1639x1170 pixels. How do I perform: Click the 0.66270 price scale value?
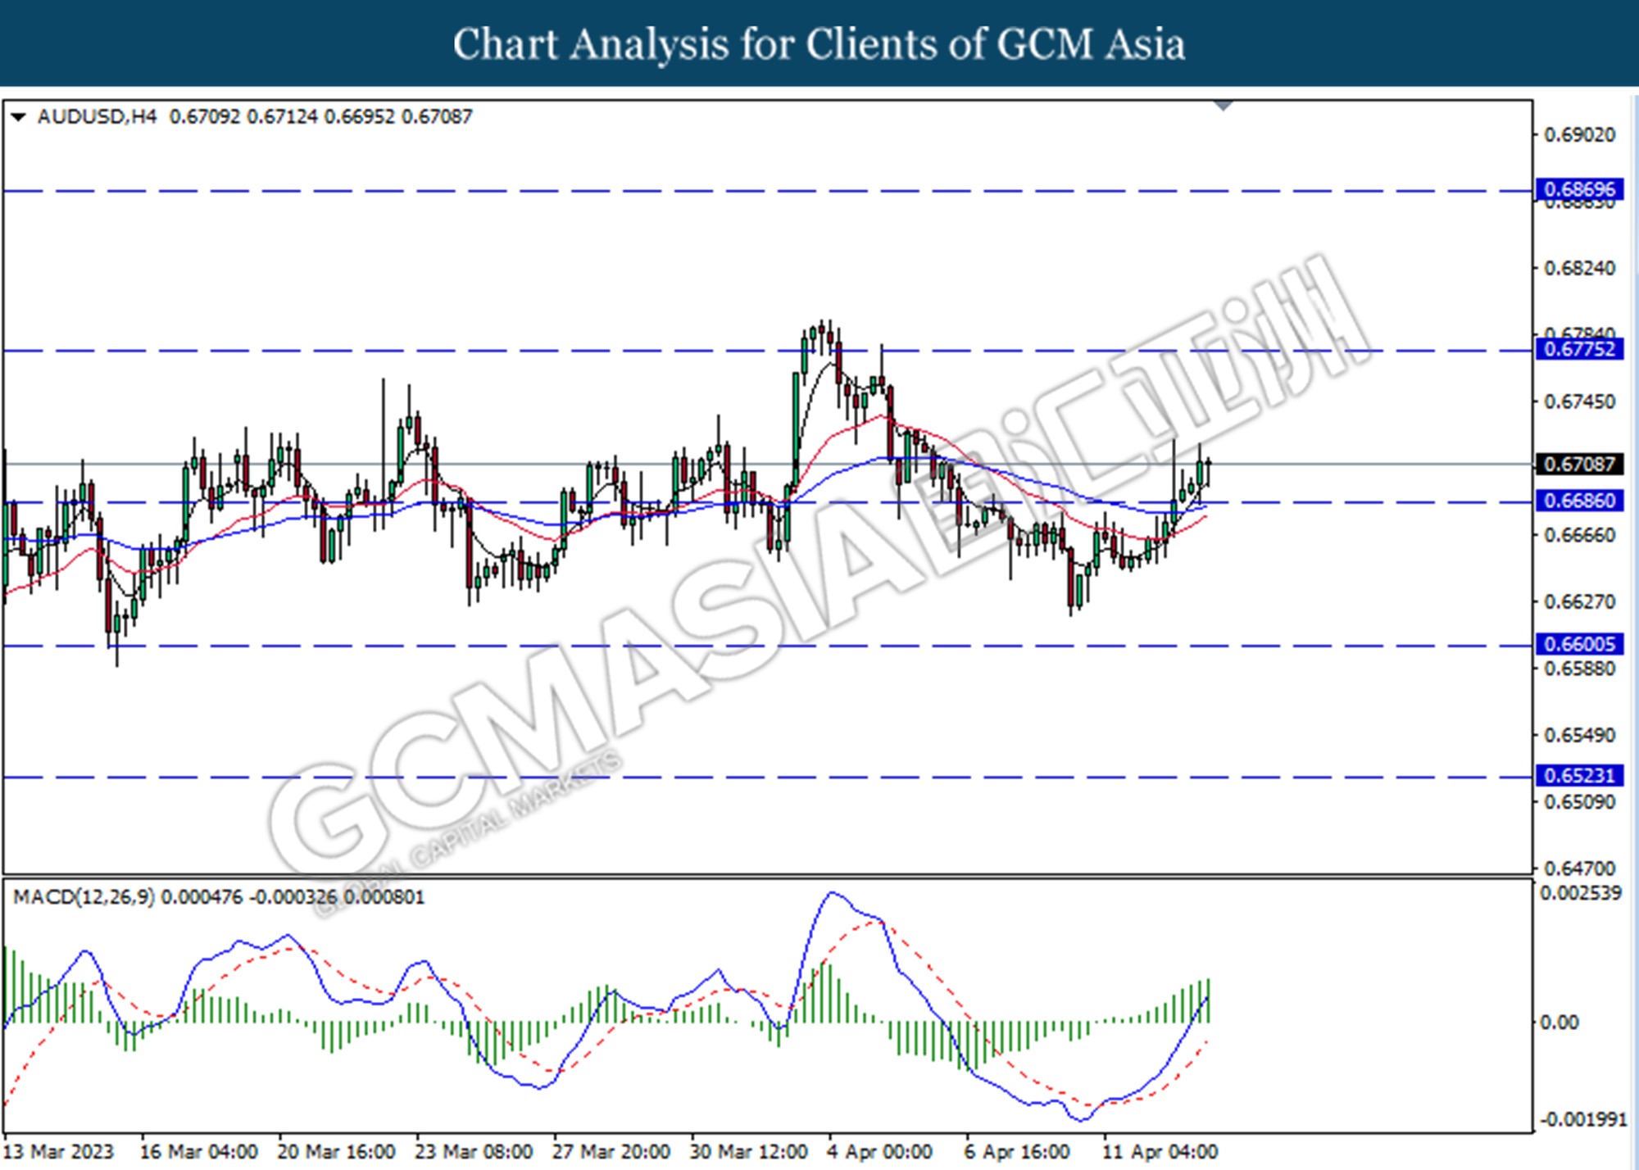pyautogui.click(x=1580, y=602)
